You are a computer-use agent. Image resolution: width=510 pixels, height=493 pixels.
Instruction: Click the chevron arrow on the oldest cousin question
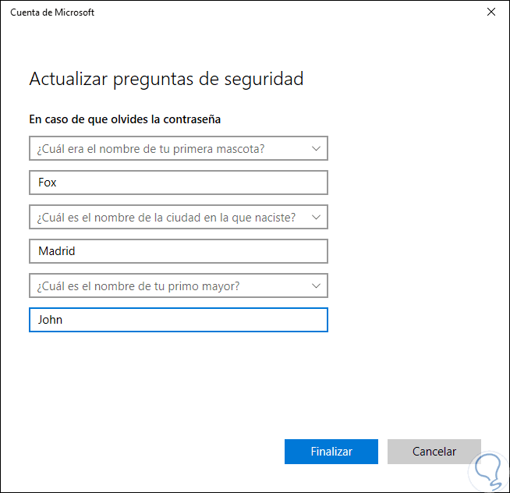pyautogui.click(x=316, y=286)
